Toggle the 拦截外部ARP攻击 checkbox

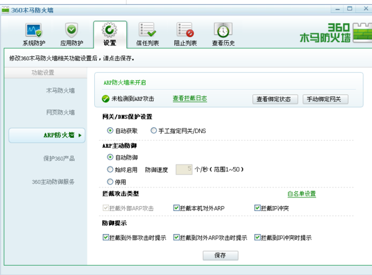(105, 208)
